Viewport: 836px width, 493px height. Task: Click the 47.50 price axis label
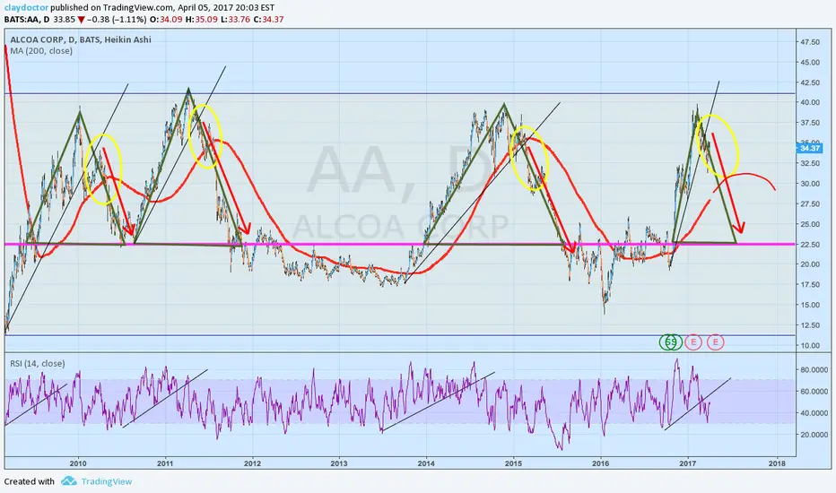(x=810, y=42)
